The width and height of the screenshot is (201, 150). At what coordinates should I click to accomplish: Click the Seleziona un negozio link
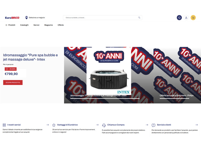(x=37, y=17)
